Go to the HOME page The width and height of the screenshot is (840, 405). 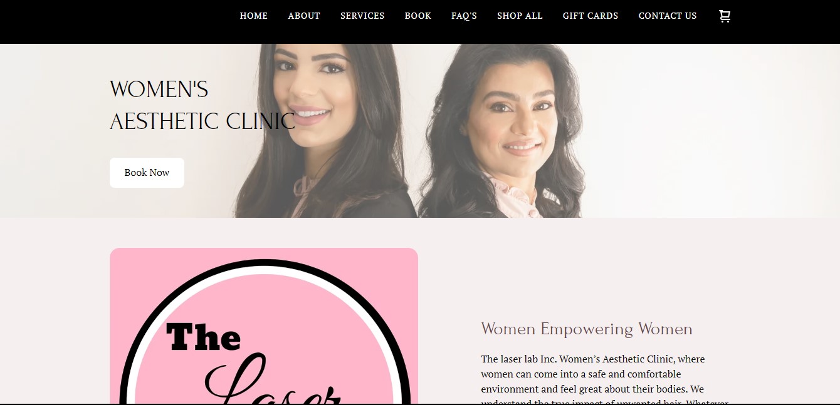[x=253, y=16]
